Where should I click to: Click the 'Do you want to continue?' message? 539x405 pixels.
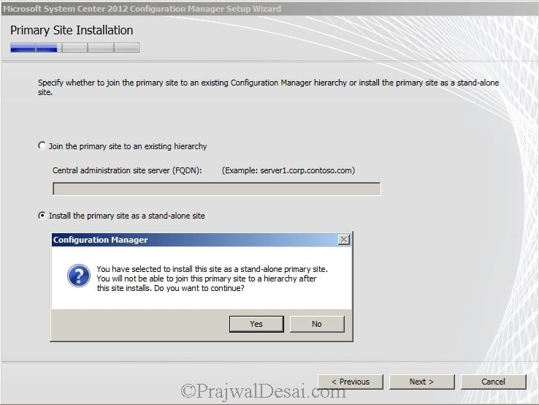[199, 288]
